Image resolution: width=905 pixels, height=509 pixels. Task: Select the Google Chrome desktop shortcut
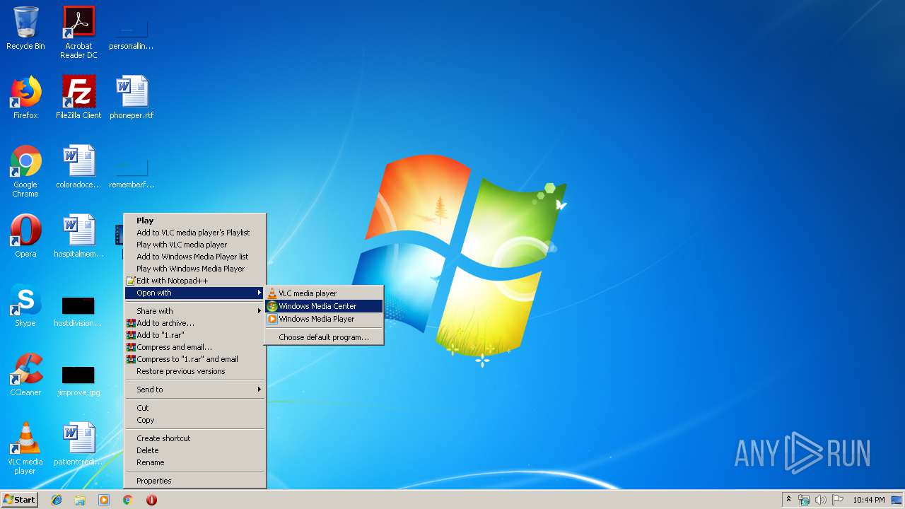[25, 171]
